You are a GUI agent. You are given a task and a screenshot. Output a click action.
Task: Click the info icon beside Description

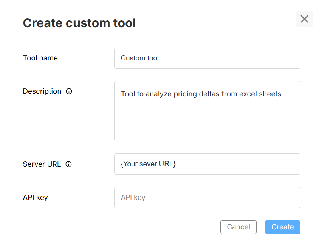coord(69,91)
